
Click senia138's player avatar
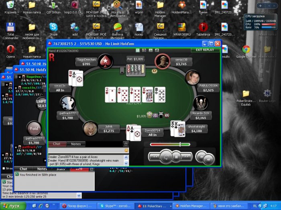tap(162, 61)
